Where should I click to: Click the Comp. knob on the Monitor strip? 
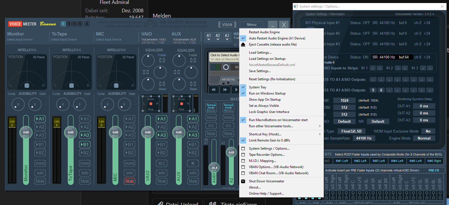coord(18,104)
